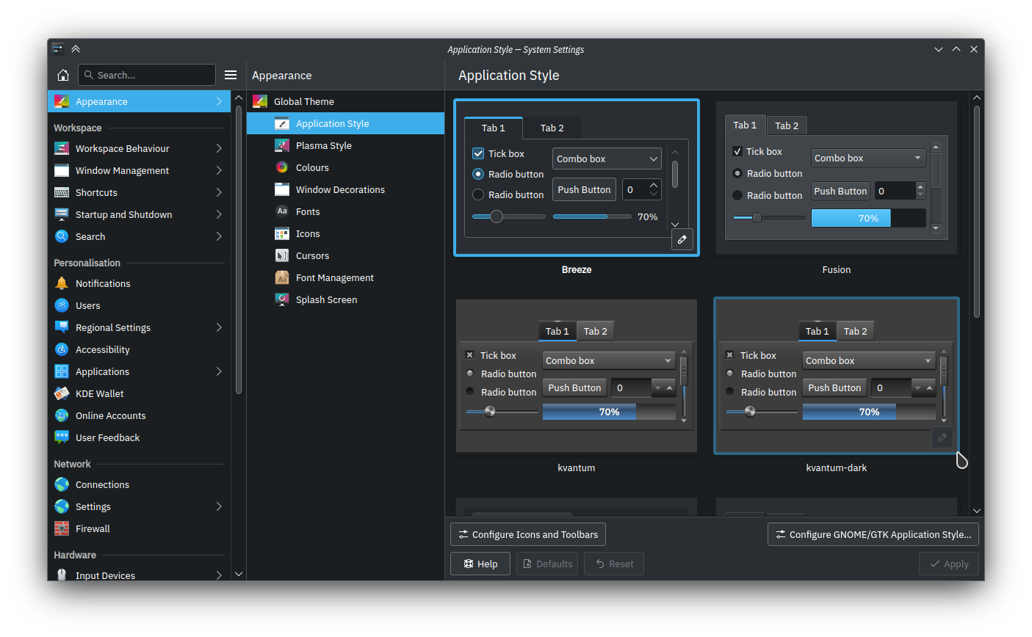Click the Applications grid icon
Viewport: 1032px width, 637px height.
[x=62, y=371]
